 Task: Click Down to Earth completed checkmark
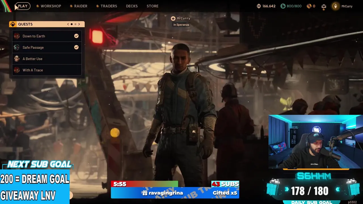tap(76, 36)
